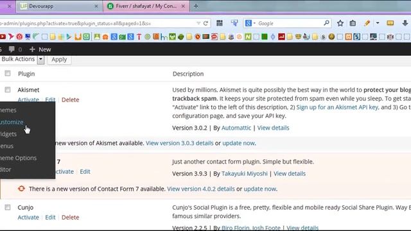Choose Theme Options in the flyout menu
The height and width of the screenshot is (231, 411).
(19, 158)
